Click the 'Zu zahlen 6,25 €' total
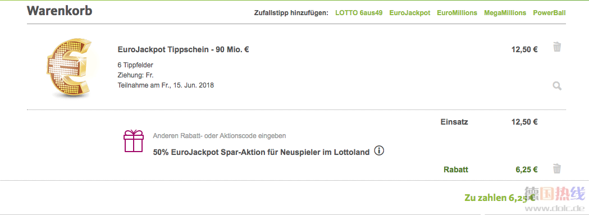 [x=500, y=198]
